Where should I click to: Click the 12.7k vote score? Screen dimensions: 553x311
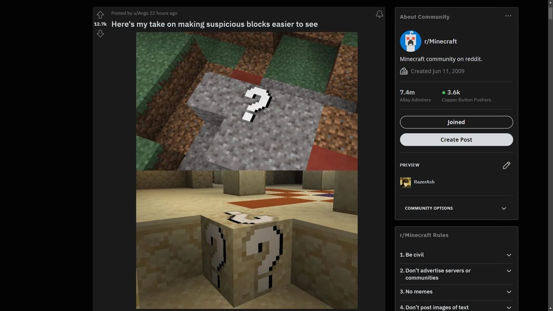point(100,23)
